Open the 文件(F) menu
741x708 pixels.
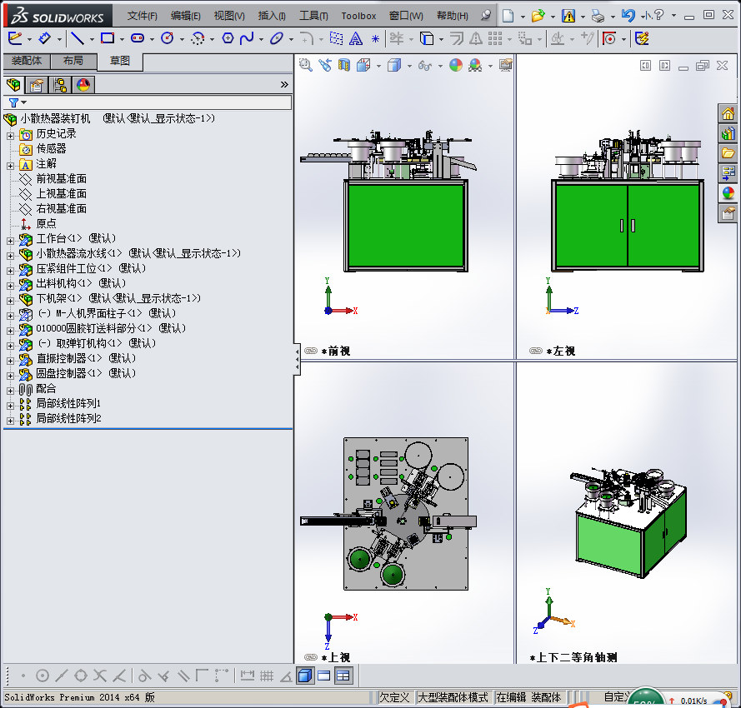coord(143,16)
